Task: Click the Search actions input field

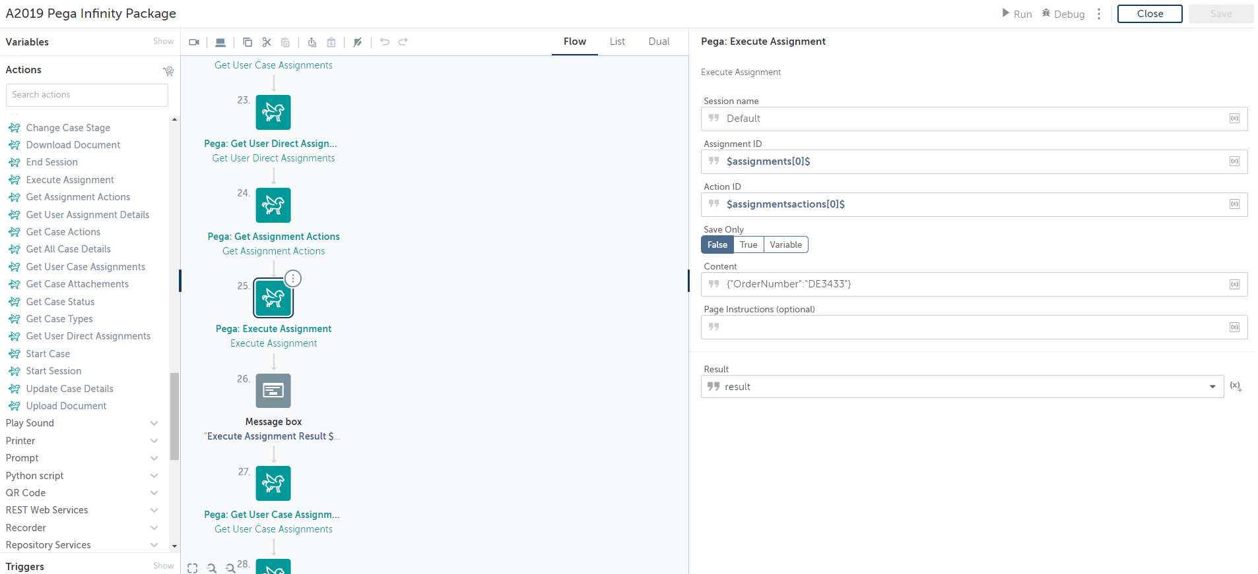Action: tap(87, 95)
